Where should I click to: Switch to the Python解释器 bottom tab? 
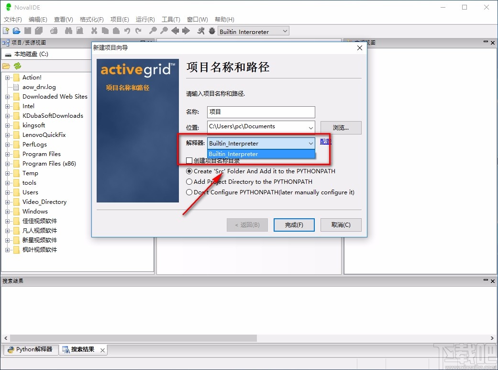pos(30,350)
